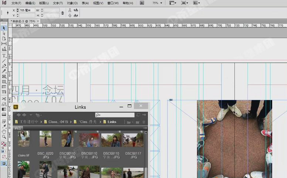Expand the Bridge content panel options menu
The width and height of the screenshot is (287, 178).
145,128
